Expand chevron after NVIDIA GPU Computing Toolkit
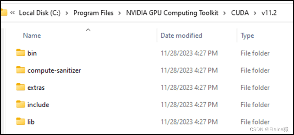294x135 pixels. pyautogui.click(x=225, y=13)
